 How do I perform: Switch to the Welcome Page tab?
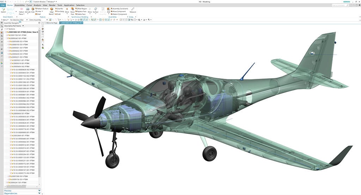pyautogui.click(x=51, y=23)
